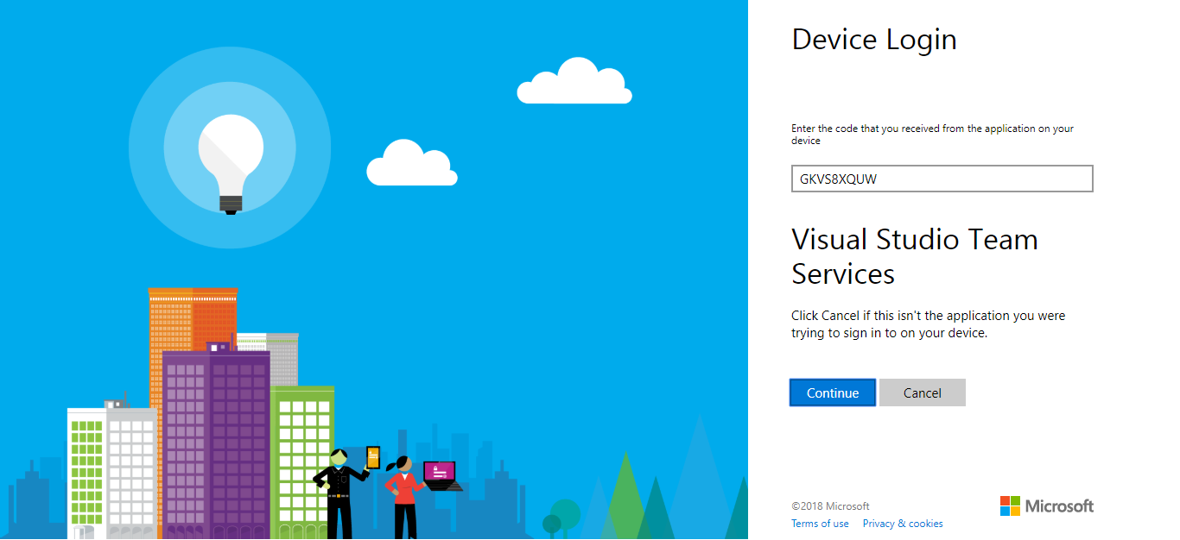Click the Continue button
This screenshot has width=1180, height=540.
click(x=833, y=392)
